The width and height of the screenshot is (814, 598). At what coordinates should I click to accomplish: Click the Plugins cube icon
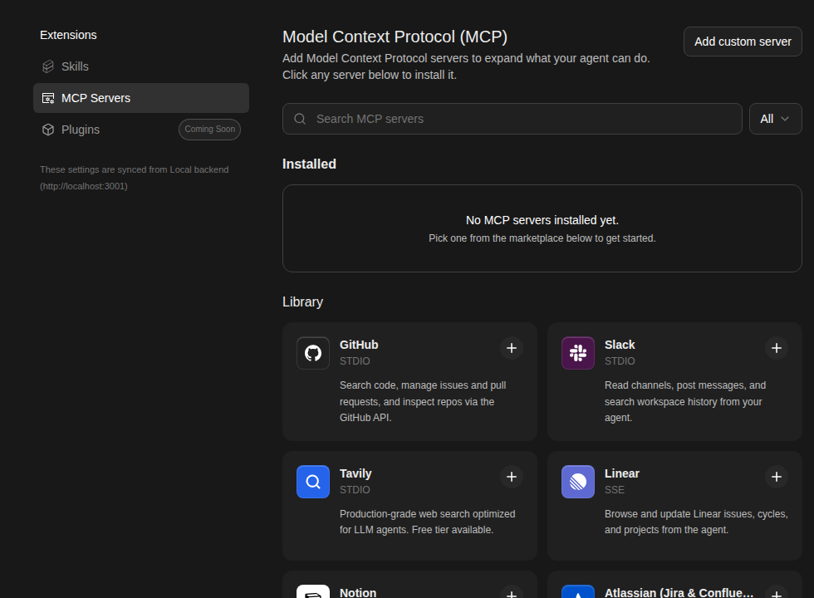click(x=48, y=130)
